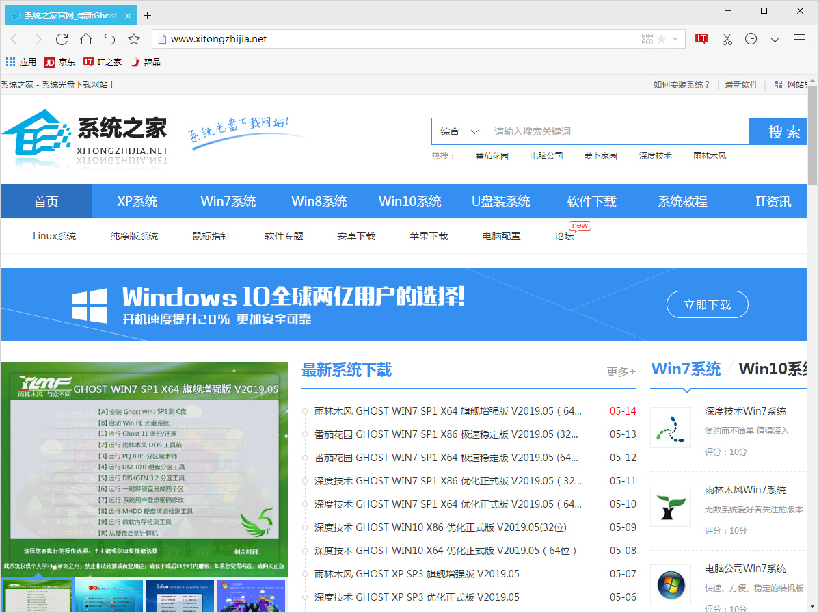Click the QR code icon in address bar
Screen dimensions: 819x613
click(x=647, y=39)
